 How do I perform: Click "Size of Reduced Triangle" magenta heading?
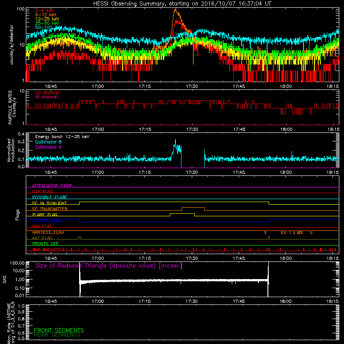pyautogui.click(x=109, y=266)
